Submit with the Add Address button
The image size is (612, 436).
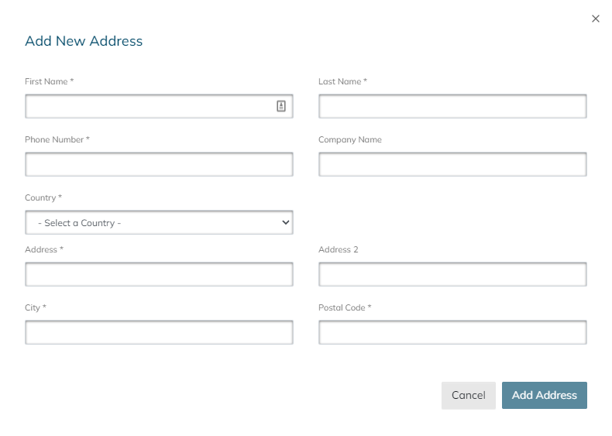[544, 396]
